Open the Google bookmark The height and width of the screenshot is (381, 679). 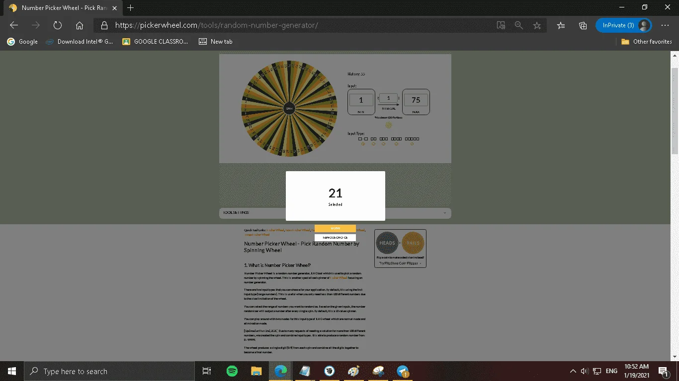tap(22, 42)
